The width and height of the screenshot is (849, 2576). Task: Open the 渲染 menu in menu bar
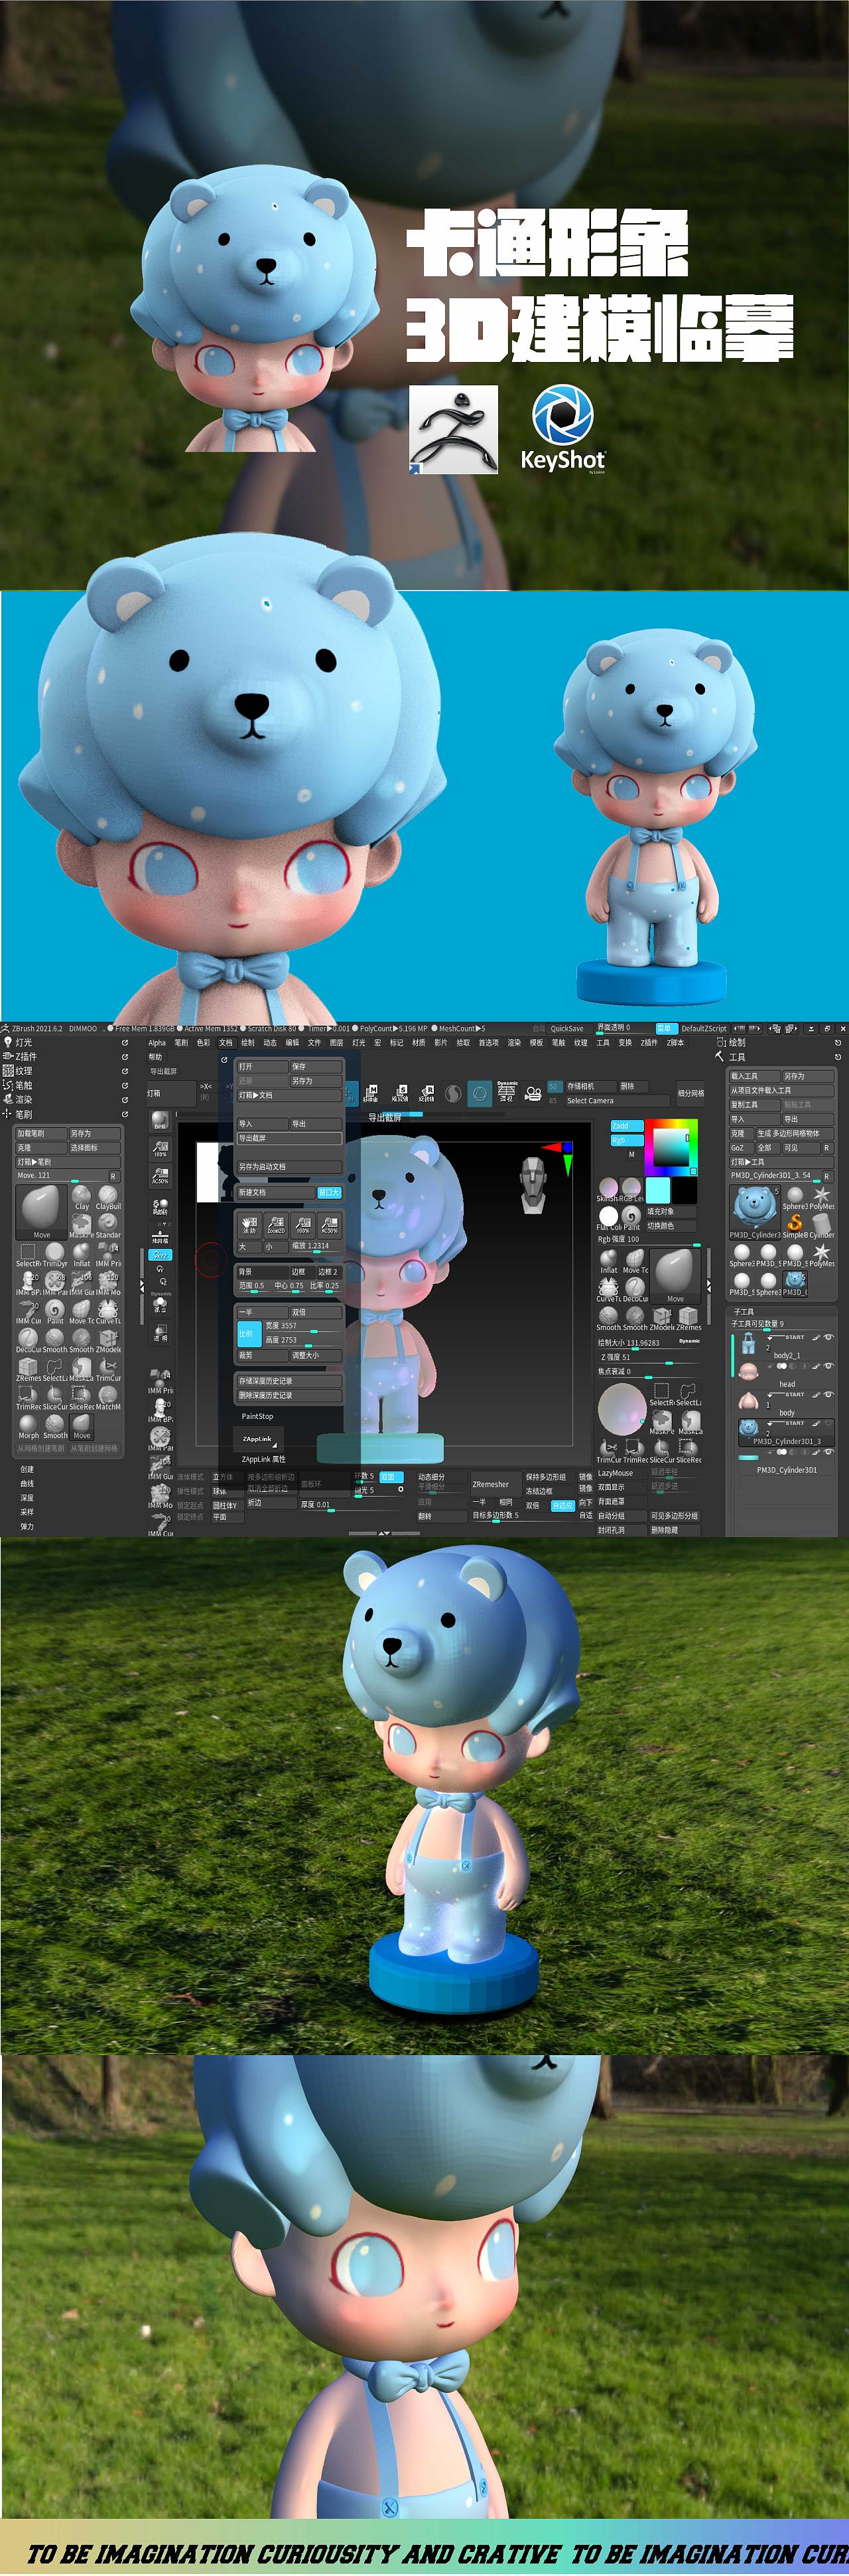click(x=513, y=1042)
